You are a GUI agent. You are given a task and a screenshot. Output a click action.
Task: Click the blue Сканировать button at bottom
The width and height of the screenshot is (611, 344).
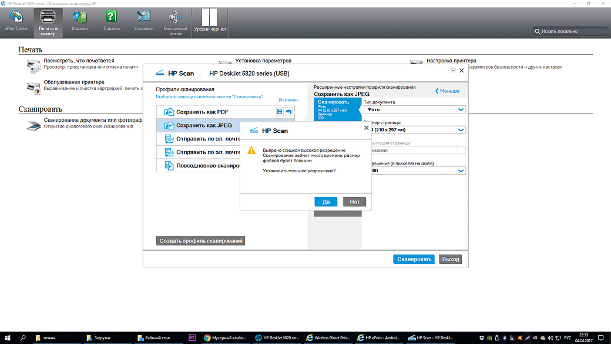pos(414,259)
